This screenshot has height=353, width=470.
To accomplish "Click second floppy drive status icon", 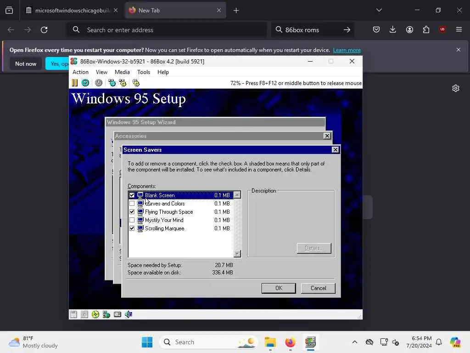I will pyautogui.click(x=84, y=314).
